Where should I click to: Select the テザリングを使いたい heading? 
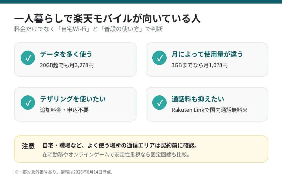(x=73, y=99)
